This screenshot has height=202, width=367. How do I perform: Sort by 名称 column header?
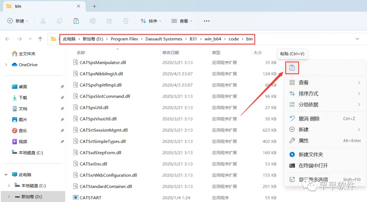(x=81, y=53)
